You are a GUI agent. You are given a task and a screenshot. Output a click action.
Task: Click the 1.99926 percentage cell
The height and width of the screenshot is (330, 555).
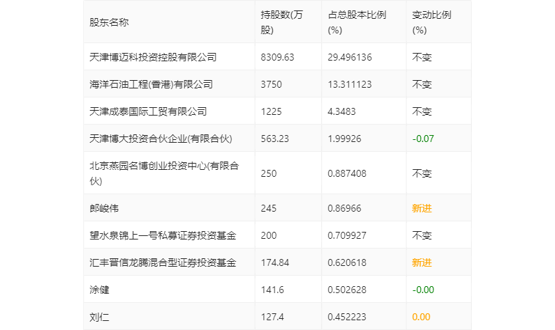pyautogui.click(x=344, y=139)
